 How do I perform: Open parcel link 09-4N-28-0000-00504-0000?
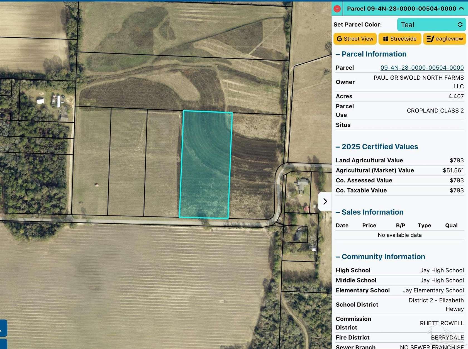pos(422,67)
